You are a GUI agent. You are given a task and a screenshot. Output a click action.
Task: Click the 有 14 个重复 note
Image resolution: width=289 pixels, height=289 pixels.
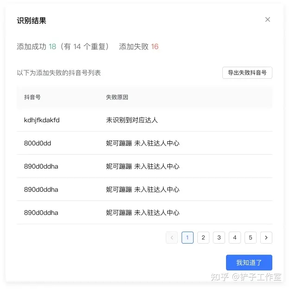coord(85,47)
